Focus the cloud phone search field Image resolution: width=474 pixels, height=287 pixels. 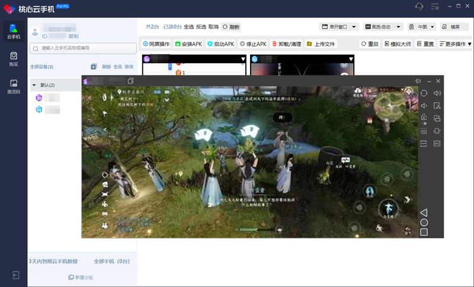point(83,48)
